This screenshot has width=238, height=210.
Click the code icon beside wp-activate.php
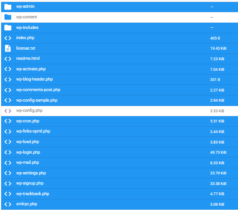[8, 69]
